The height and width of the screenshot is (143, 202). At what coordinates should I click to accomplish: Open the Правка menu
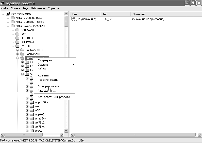pyautogui.click(x=15, y=8)
